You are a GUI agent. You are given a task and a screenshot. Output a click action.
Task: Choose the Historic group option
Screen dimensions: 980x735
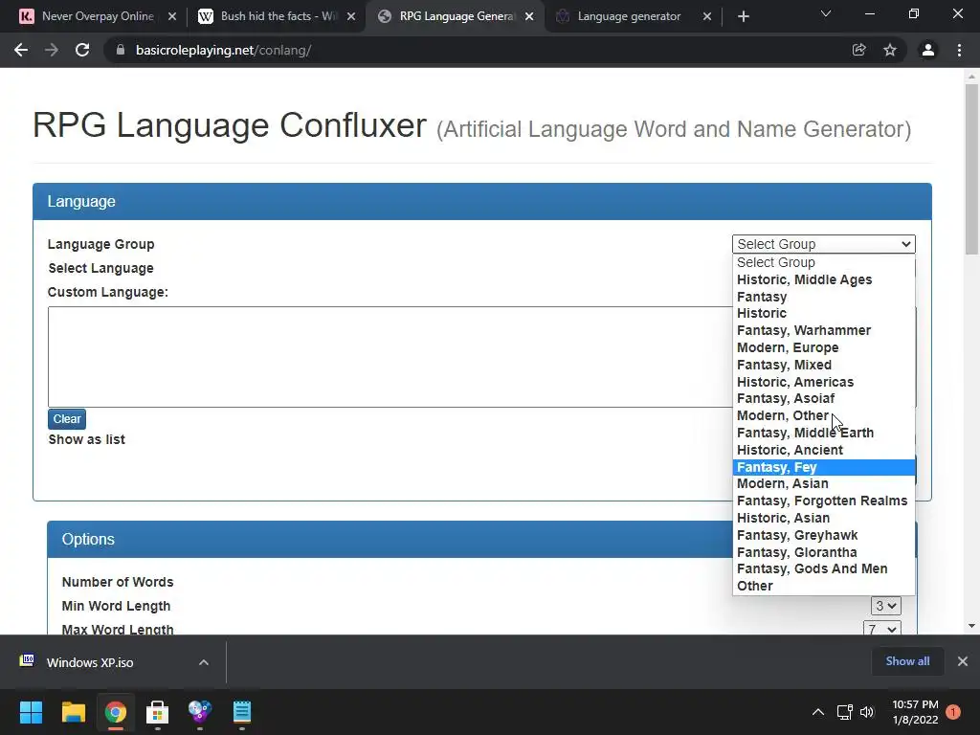[x=823, y=313]
